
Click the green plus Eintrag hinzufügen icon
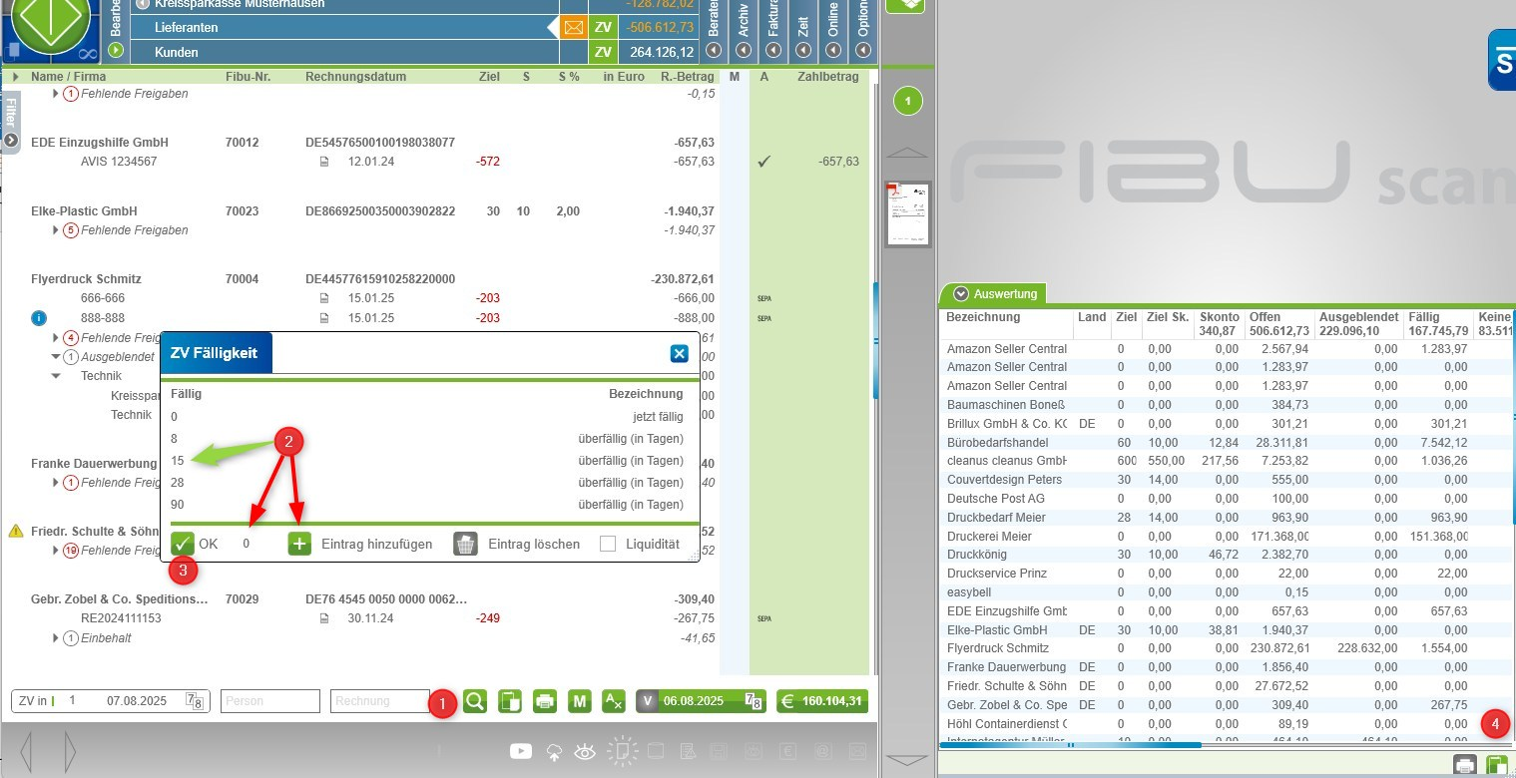pos(299,544)
